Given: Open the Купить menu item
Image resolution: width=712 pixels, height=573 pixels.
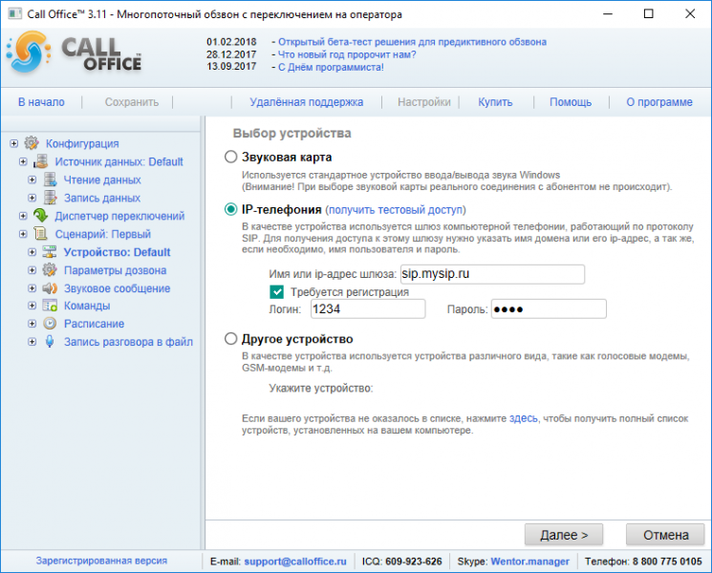Looking at the screenshot, I should tap(495, 102).
